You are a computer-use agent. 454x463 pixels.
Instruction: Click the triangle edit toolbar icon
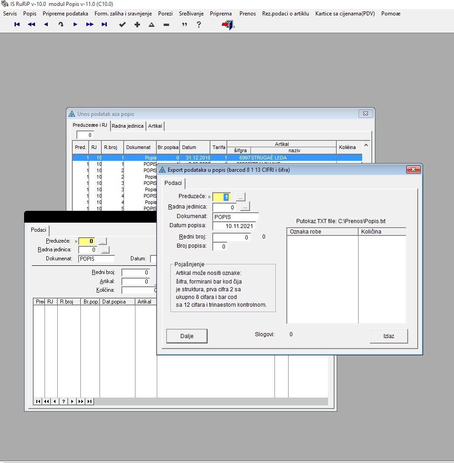coord(152,25)
